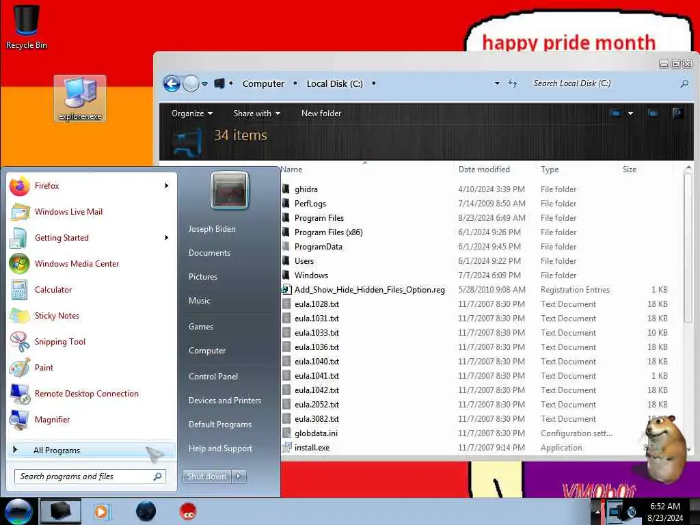Select the Recycle Bin desktop icon
This screenshot has height=525, width=700.
click(x=27, y=27)
